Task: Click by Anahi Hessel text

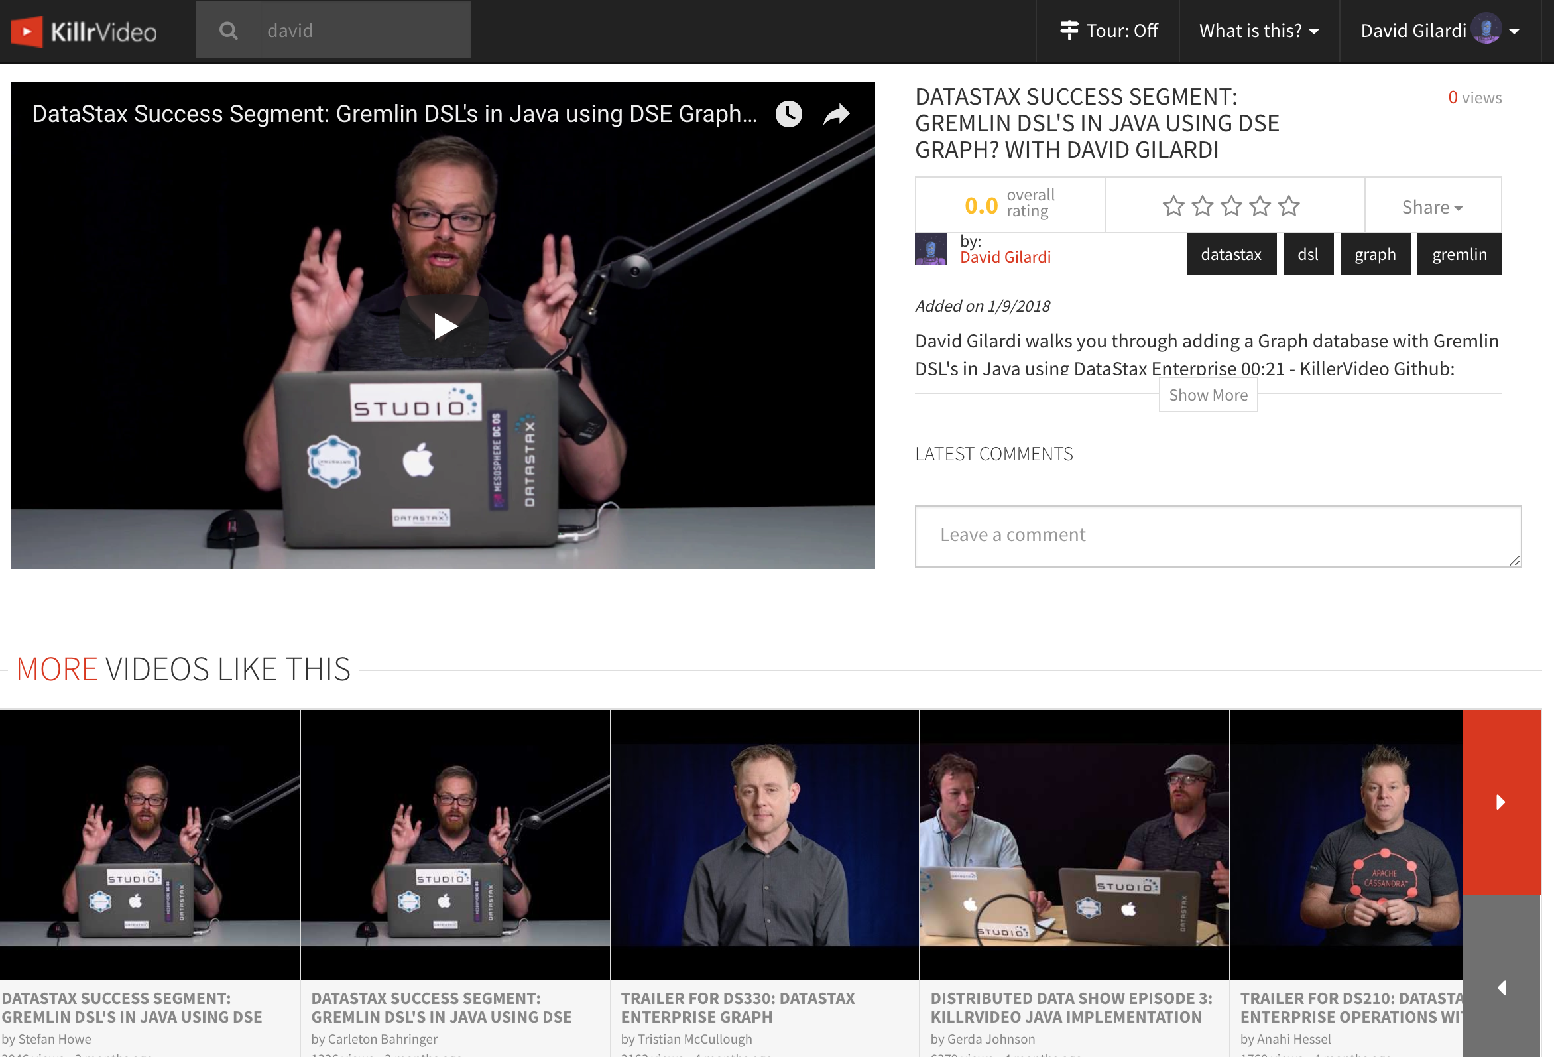Action: 1285,1038
